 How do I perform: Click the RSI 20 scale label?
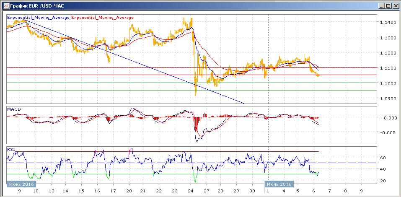click(x=382, y=181)
